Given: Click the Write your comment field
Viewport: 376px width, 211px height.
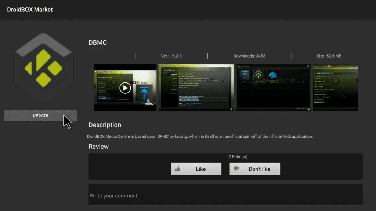Looking at the screenshot, I should pos(225,196).
